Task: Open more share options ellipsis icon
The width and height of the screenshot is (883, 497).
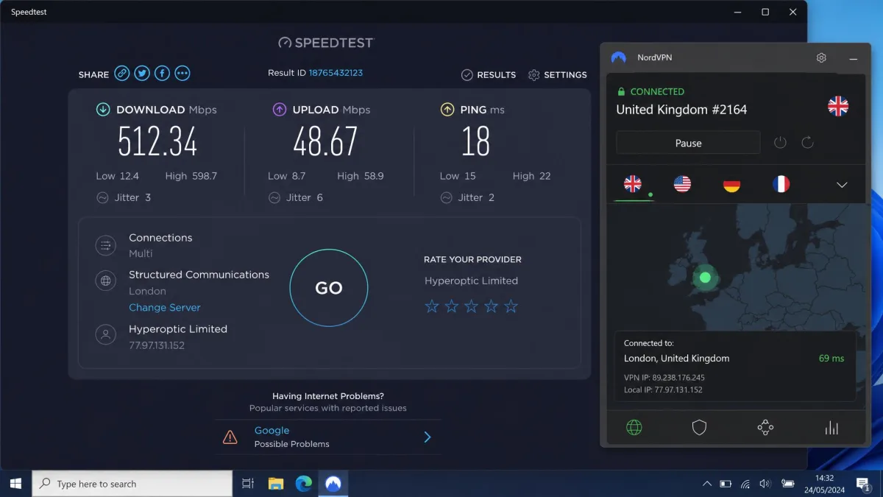Action: tap(182, 73)
